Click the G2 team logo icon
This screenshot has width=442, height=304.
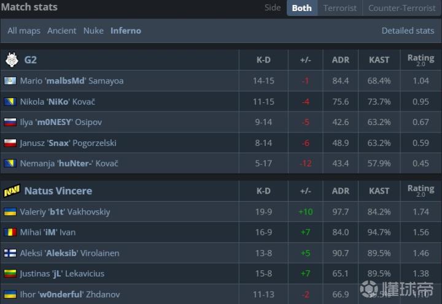coord(12,60)
